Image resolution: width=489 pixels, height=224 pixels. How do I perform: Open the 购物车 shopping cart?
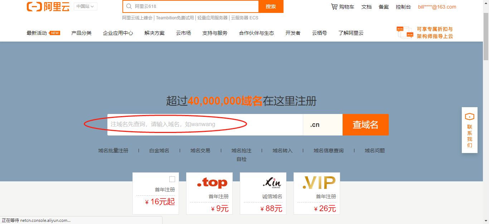343,7
